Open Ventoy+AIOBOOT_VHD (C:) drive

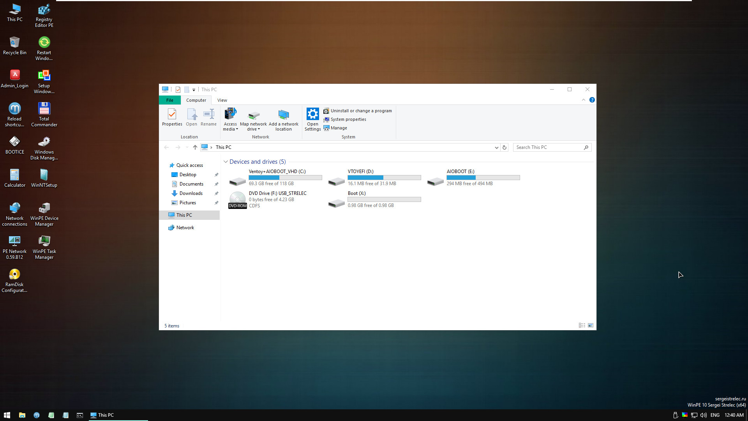pyautogui.click(x=275, y=177)
